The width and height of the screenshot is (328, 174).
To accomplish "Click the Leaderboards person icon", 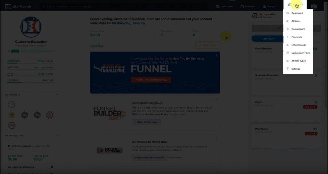I will [x=288, y=45].
